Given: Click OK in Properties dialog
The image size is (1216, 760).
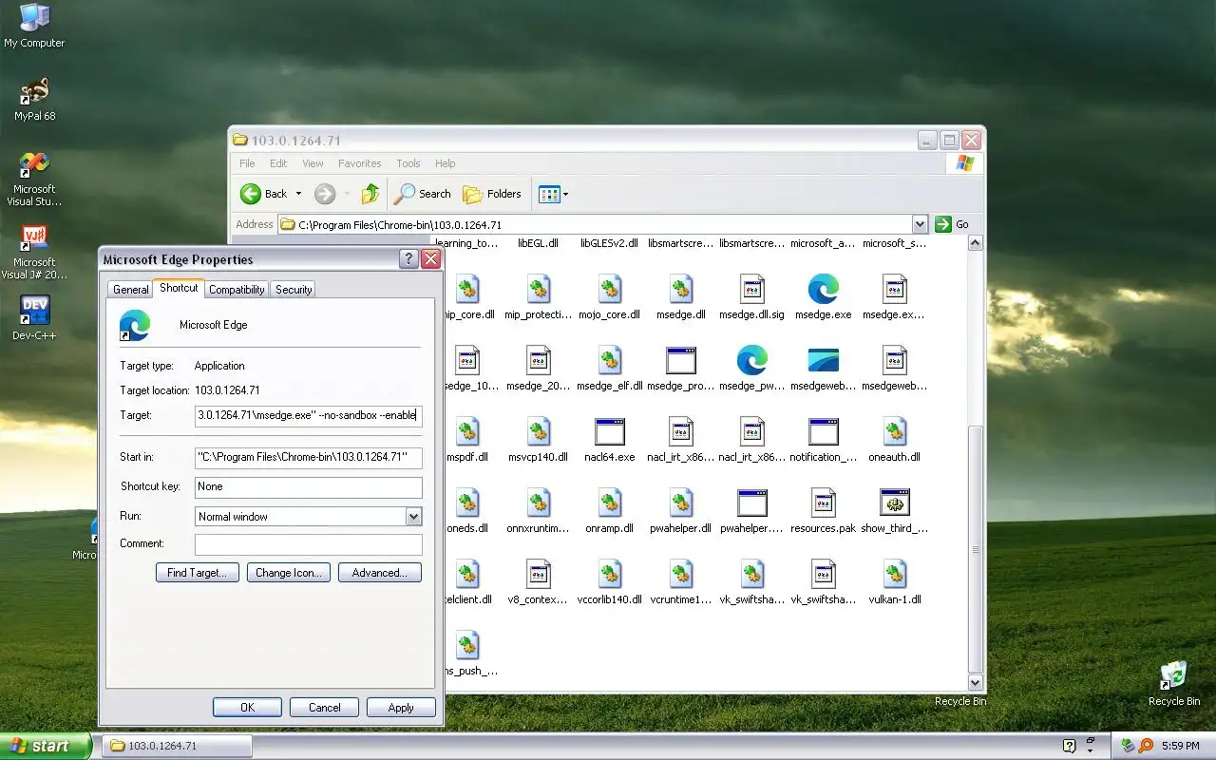Looking at the screenshot, I should (247, 708).
